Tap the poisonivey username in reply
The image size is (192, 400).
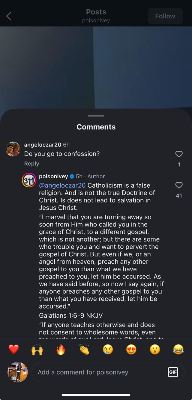click(x=53, y=176)
